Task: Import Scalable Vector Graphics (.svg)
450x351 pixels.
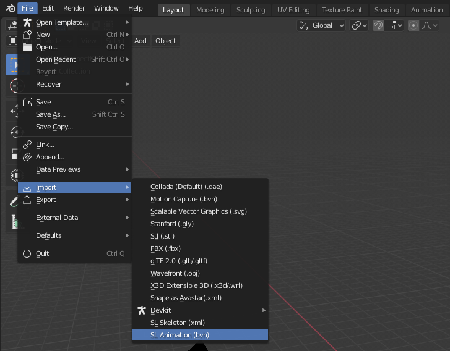Action: pyautogui.click(x=200, y=211)
